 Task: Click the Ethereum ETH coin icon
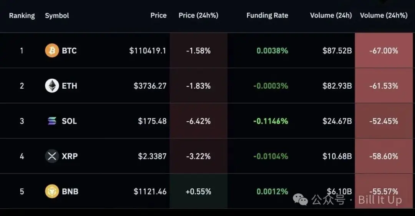click(52, 86)
